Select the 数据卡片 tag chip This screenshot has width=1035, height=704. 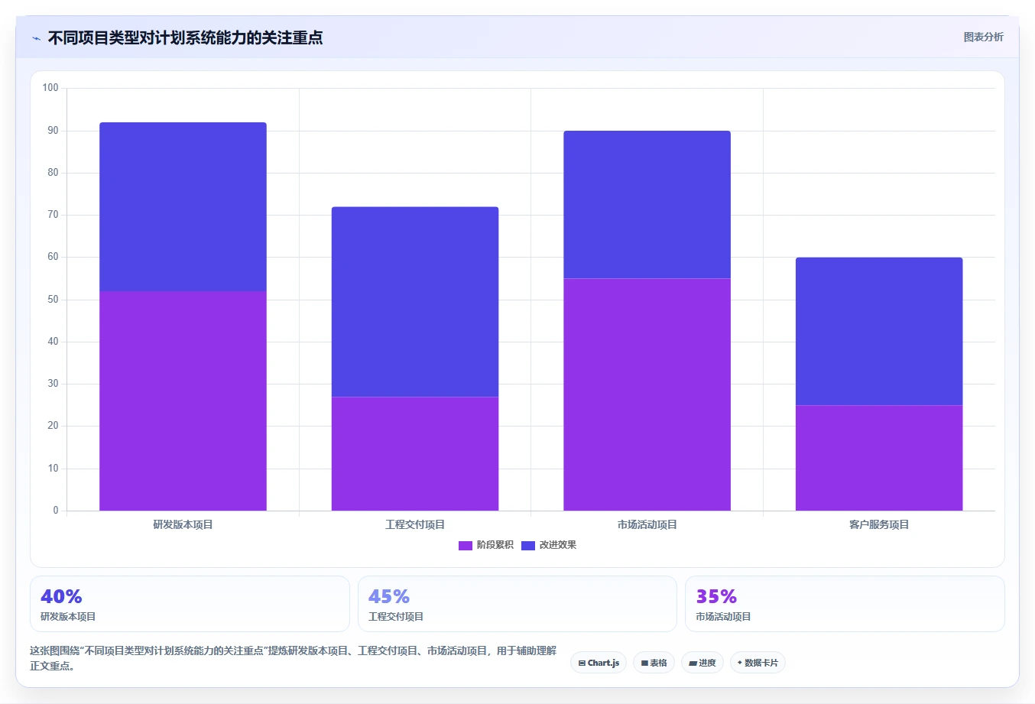point(758,663)
